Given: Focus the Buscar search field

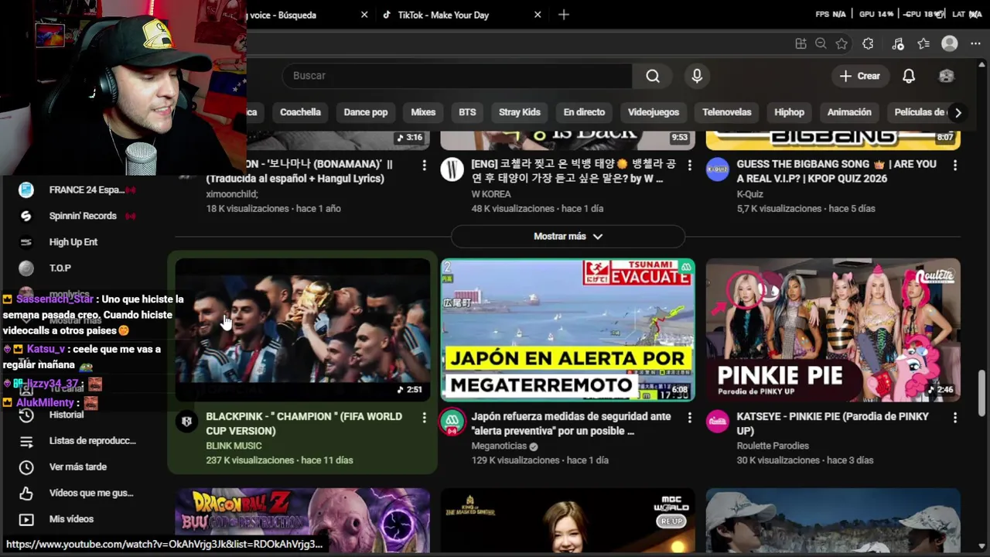Looking at the screenshot, I should pyautogui.click(x=456, y=76).
